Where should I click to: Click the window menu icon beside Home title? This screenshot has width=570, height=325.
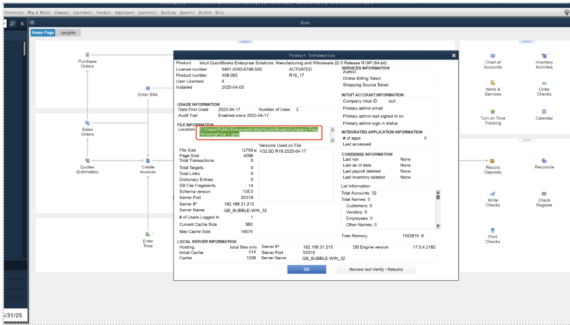[32, 23]
